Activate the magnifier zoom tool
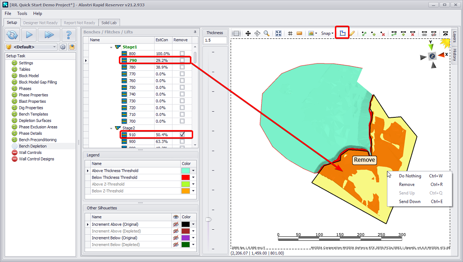Image resolution: width=463 pixels, height=262 pixels. 266,33
